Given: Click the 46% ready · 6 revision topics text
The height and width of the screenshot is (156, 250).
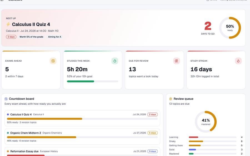Looking at the screenshot, I should [21, 141].
